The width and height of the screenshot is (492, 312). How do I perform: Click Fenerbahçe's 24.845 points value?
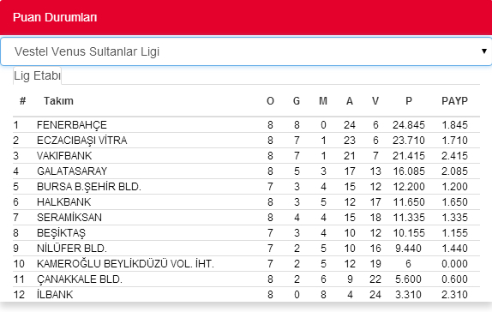[x=409, y=125]
